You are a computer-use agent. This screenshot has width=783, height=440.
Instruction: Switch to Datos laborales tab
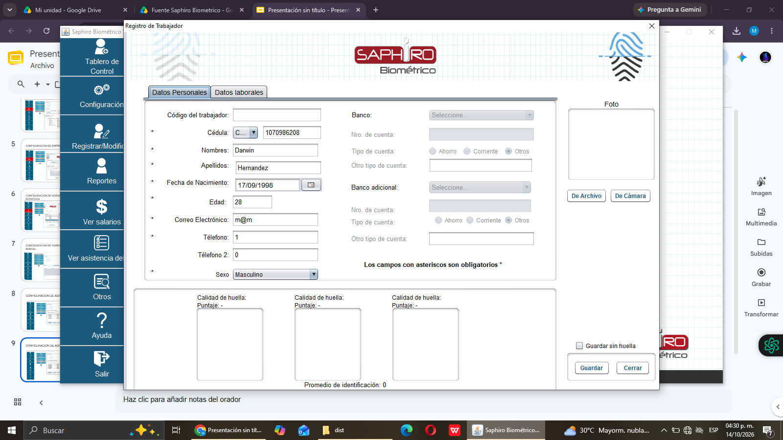[239, 92]
